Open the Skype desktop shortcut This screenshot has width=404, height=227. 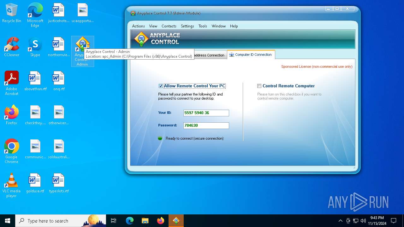(35, 47)
